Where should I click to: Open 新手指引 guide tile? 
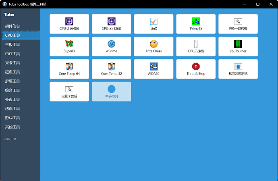[x=112, y=92]
